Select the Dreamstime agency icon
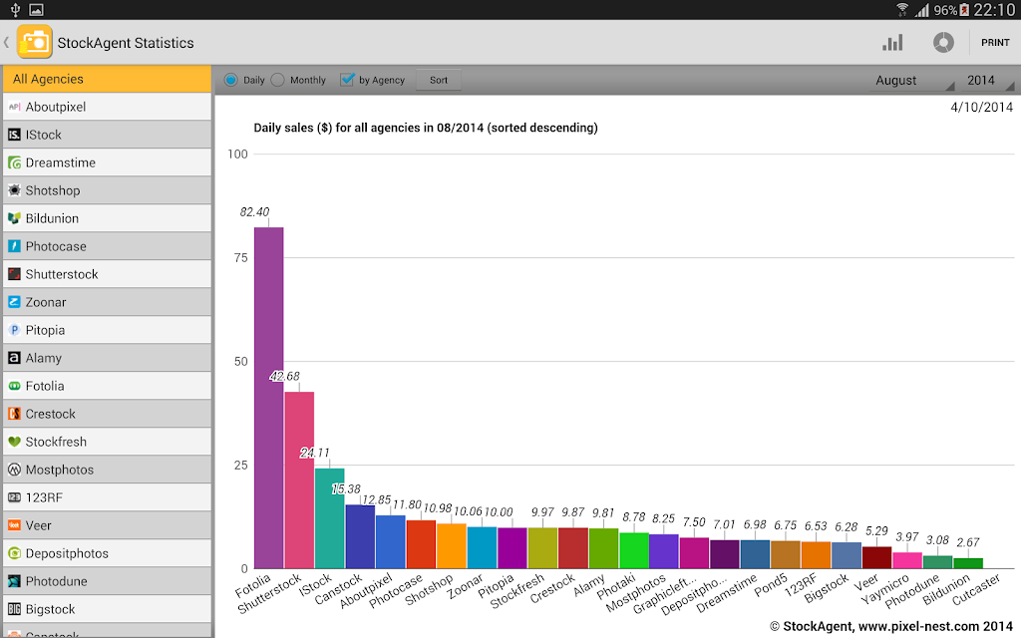 [14, 162]
